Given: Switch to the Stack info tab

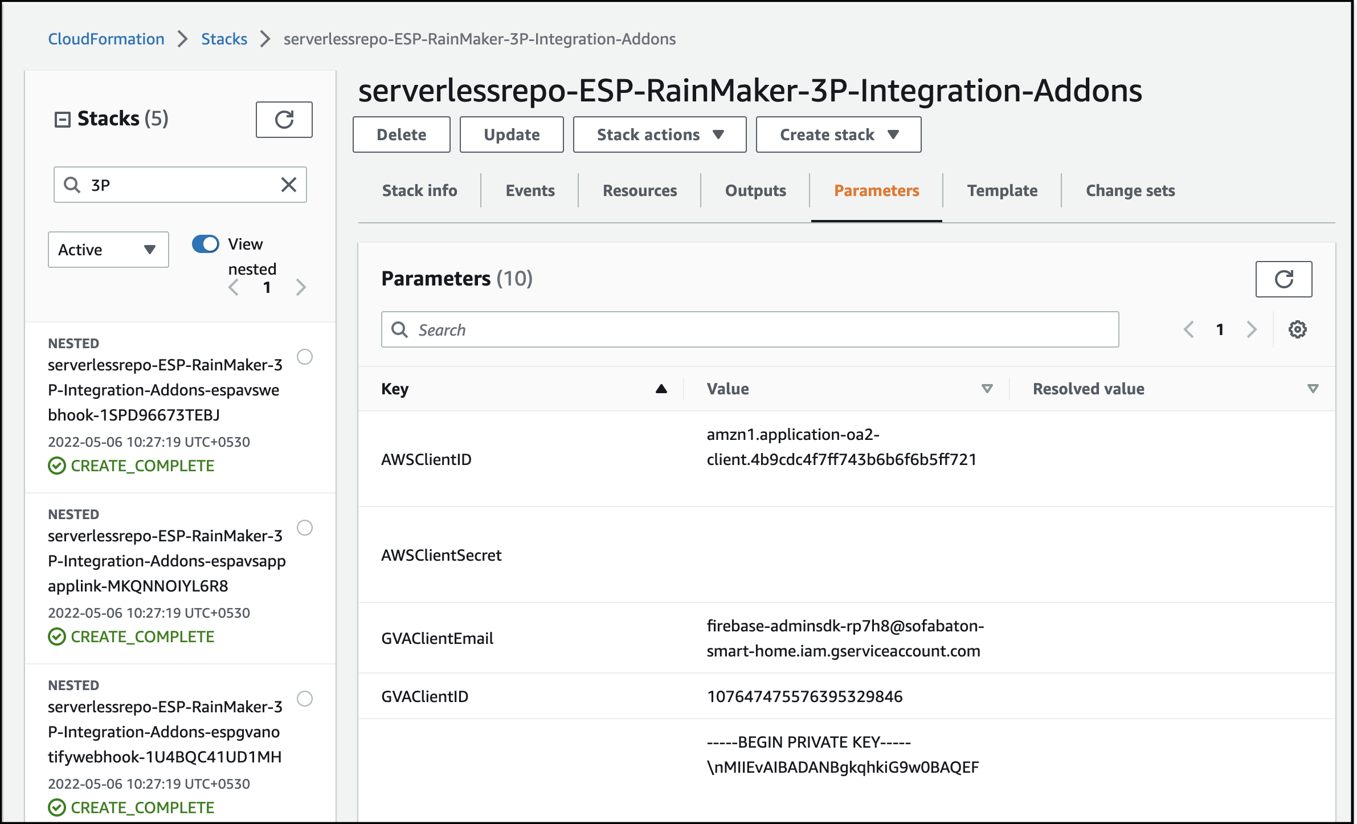Looking at the screenshot, I should coord(419,190).
